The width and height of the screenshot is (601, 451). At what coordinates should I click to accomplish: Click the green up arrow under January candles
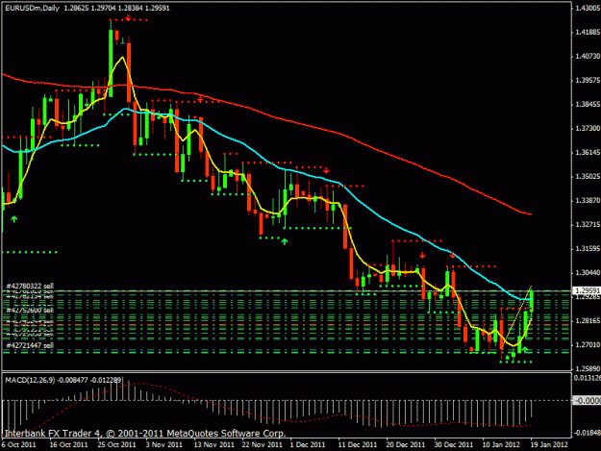(x=525, y=349)
